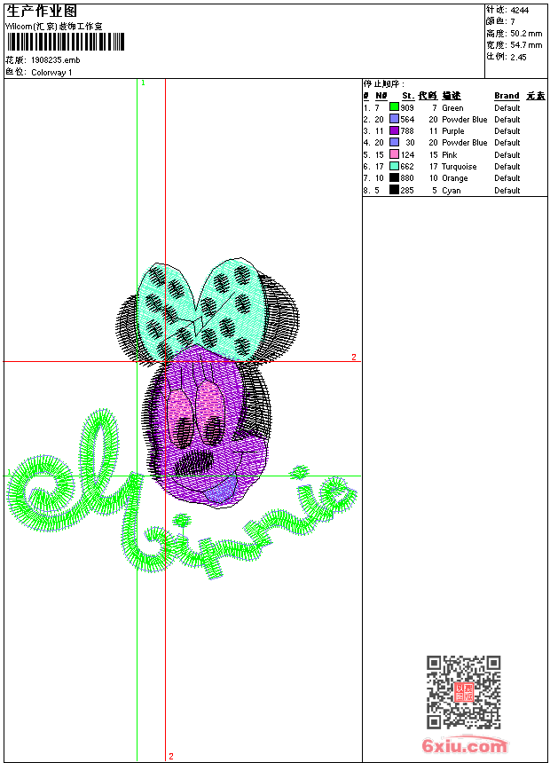Click 'Default' brand in the Cyan row
This screenshot has height=763, width=550.
coord(507,190)
